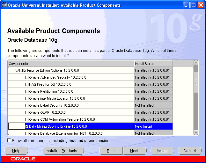Click the Enterprise Edition Options 10.2.0.0.0 label
The height and width of the screenshot is (163, 206).
(x=51, y=70)
